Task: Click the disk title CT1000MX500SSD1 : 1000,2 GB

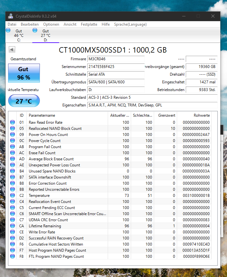Action: coord(113,50)
